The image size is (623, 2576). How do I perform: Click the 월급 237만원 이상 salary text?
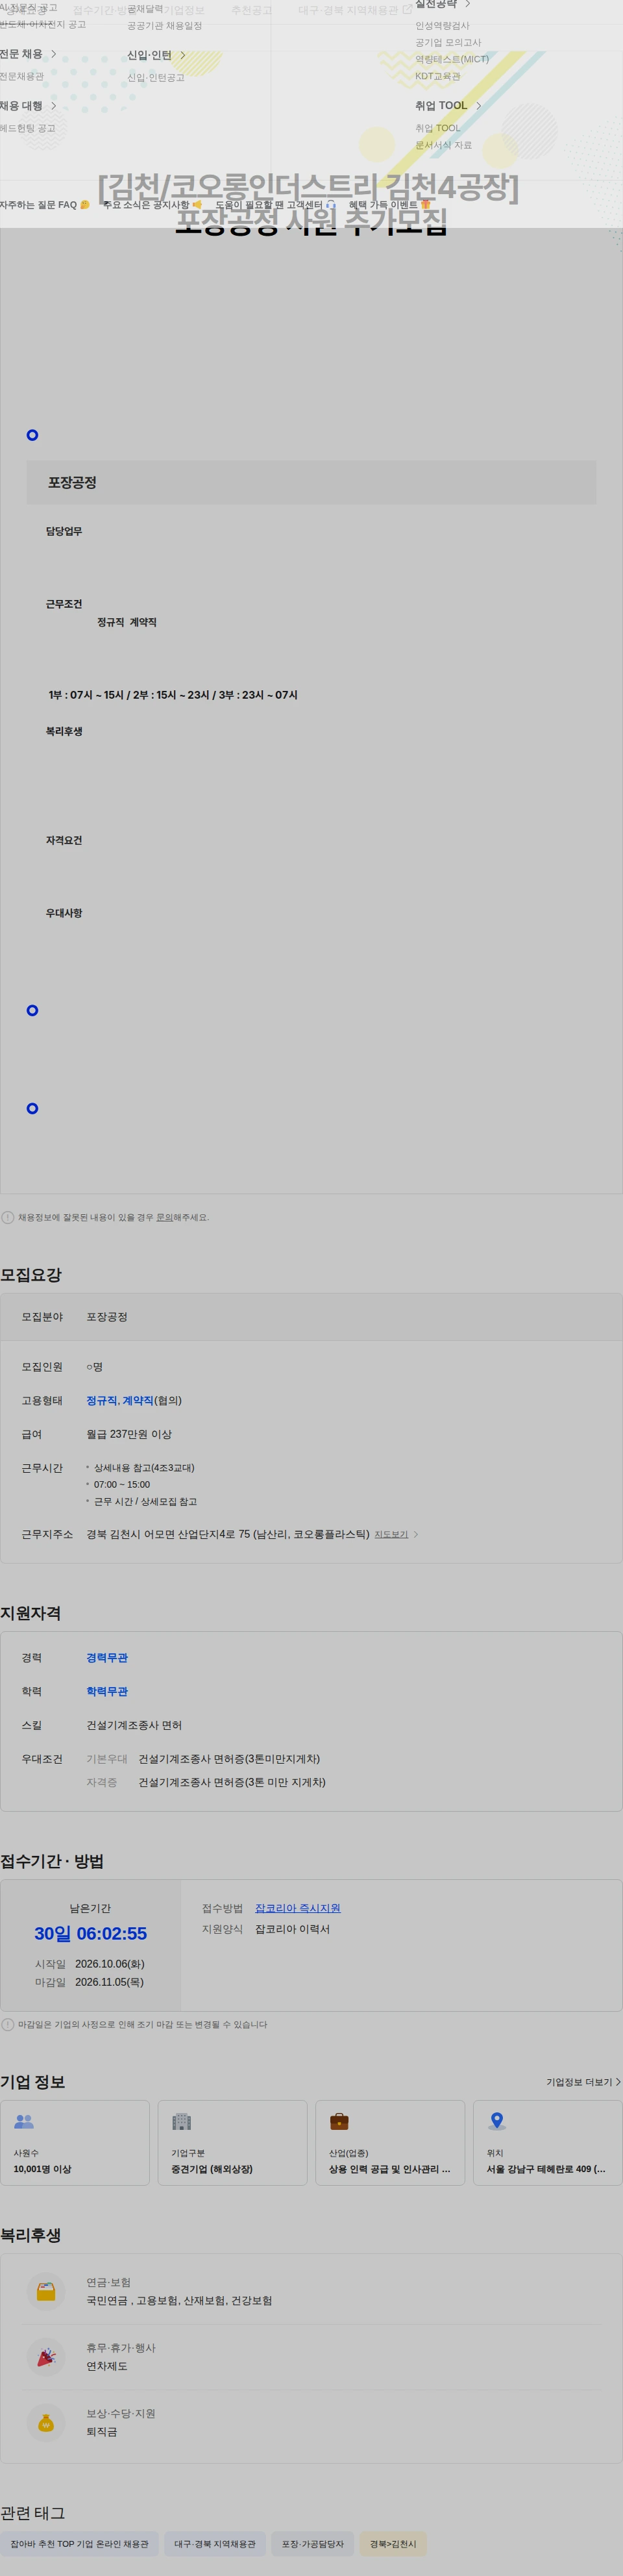(129, 1434)
